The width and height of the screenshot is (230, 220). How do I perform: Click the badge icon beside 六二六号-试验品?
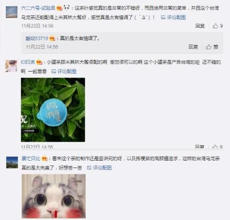pos(60,8)
